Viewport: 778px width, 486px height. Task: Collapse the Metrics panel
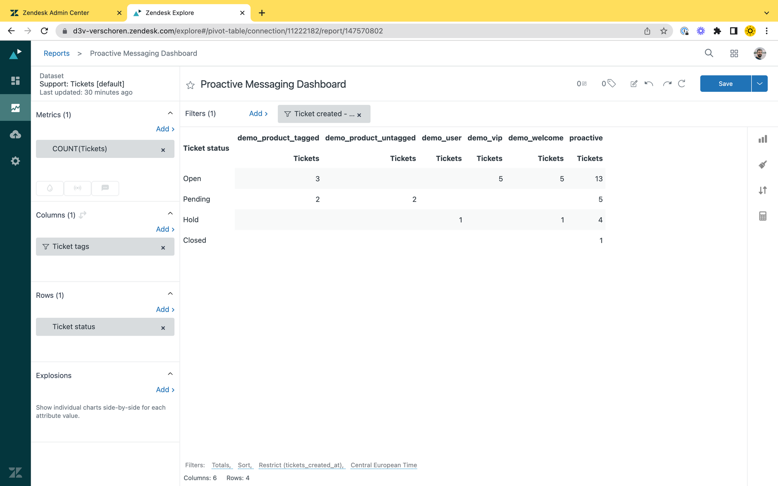pyautogui.click(x=170, y=114)
